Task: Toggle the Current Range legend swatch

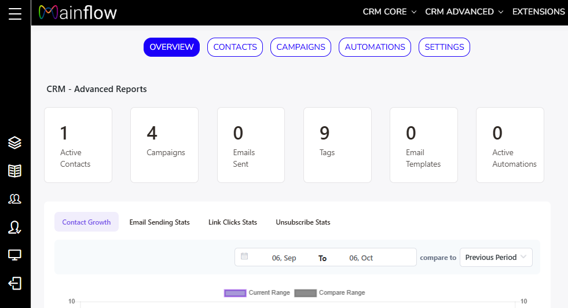Action: (235, 293)
